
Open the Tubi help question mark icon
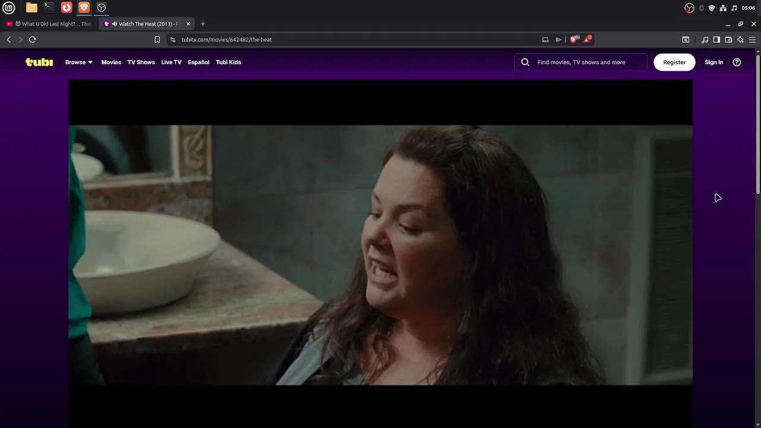(x=737, y=62)
